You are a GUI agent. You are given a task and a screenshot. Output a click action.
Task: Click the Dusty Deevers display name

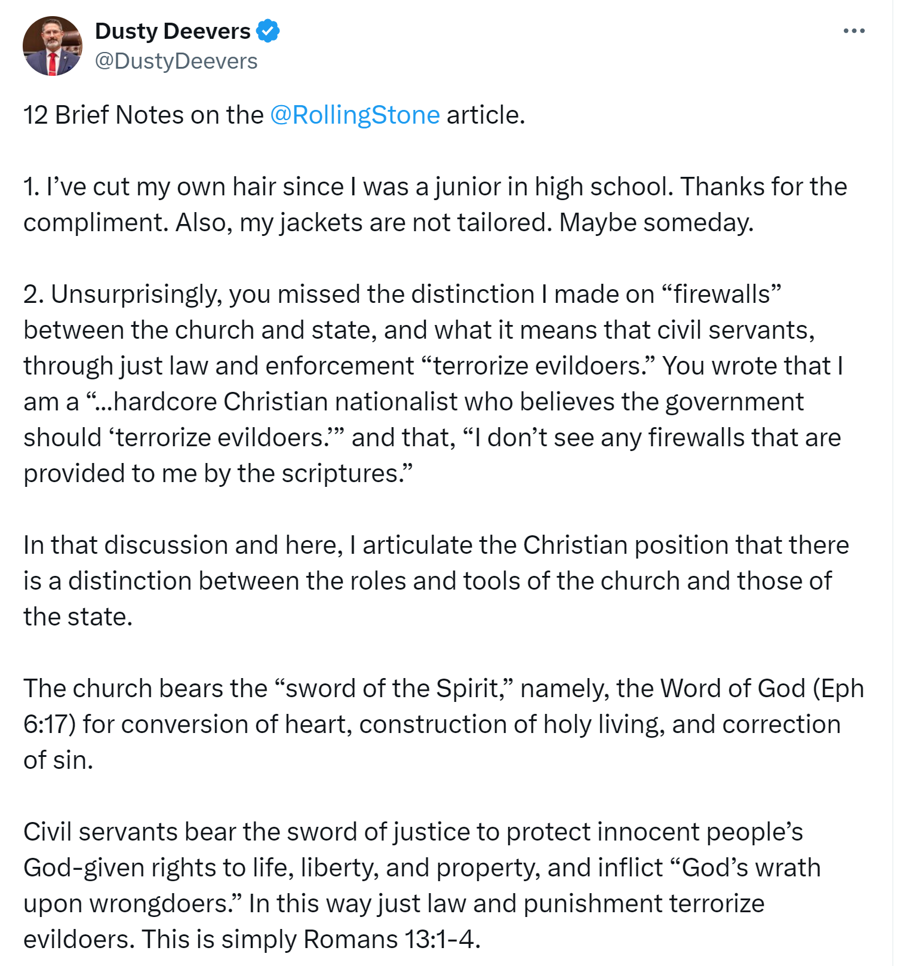pos(173,31)
